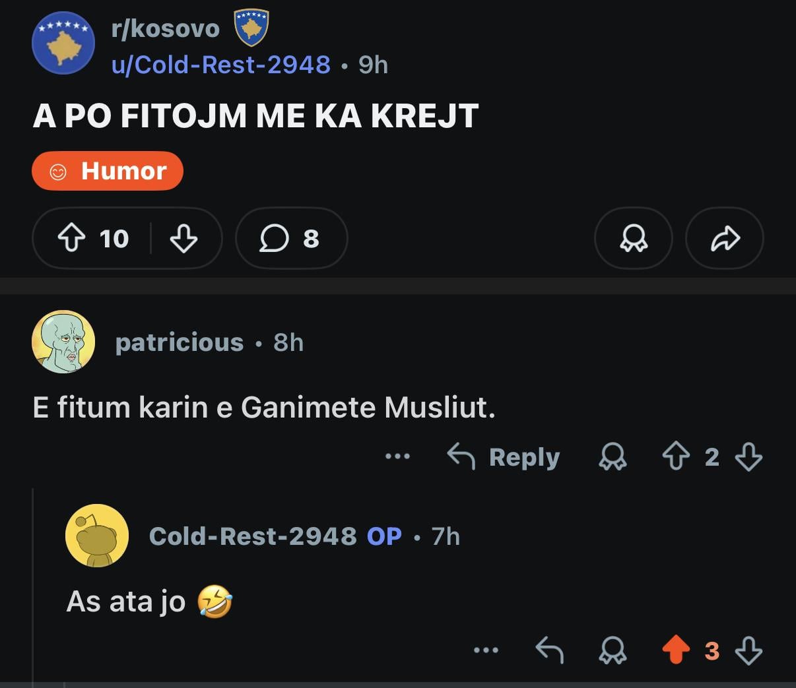
Task: Share the post using arrow icon
Action: (725, 238)
